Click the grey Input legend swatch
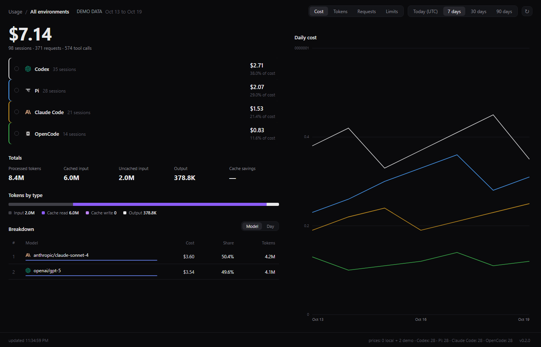This screenshot has width=541, height=347. [10, 213]
